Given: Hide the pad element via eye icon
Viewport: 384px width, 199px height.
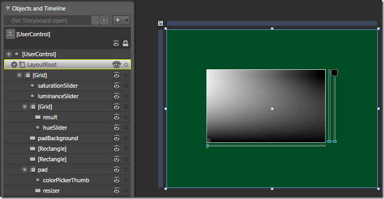Looking at the screenshot, I should click(x=116, y=170).
